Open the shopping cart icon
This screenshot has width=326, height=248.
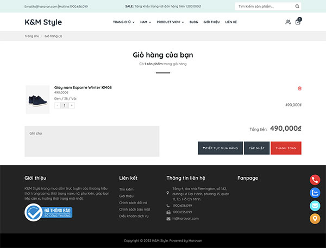[298, 21]
